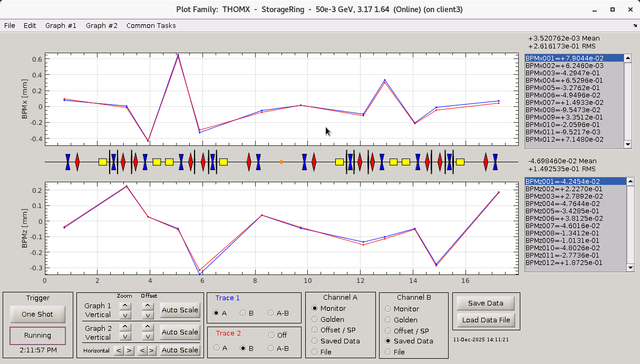Click the small arrow at menu bar's right end
This screenshot has height=364, width=640.
635,25
